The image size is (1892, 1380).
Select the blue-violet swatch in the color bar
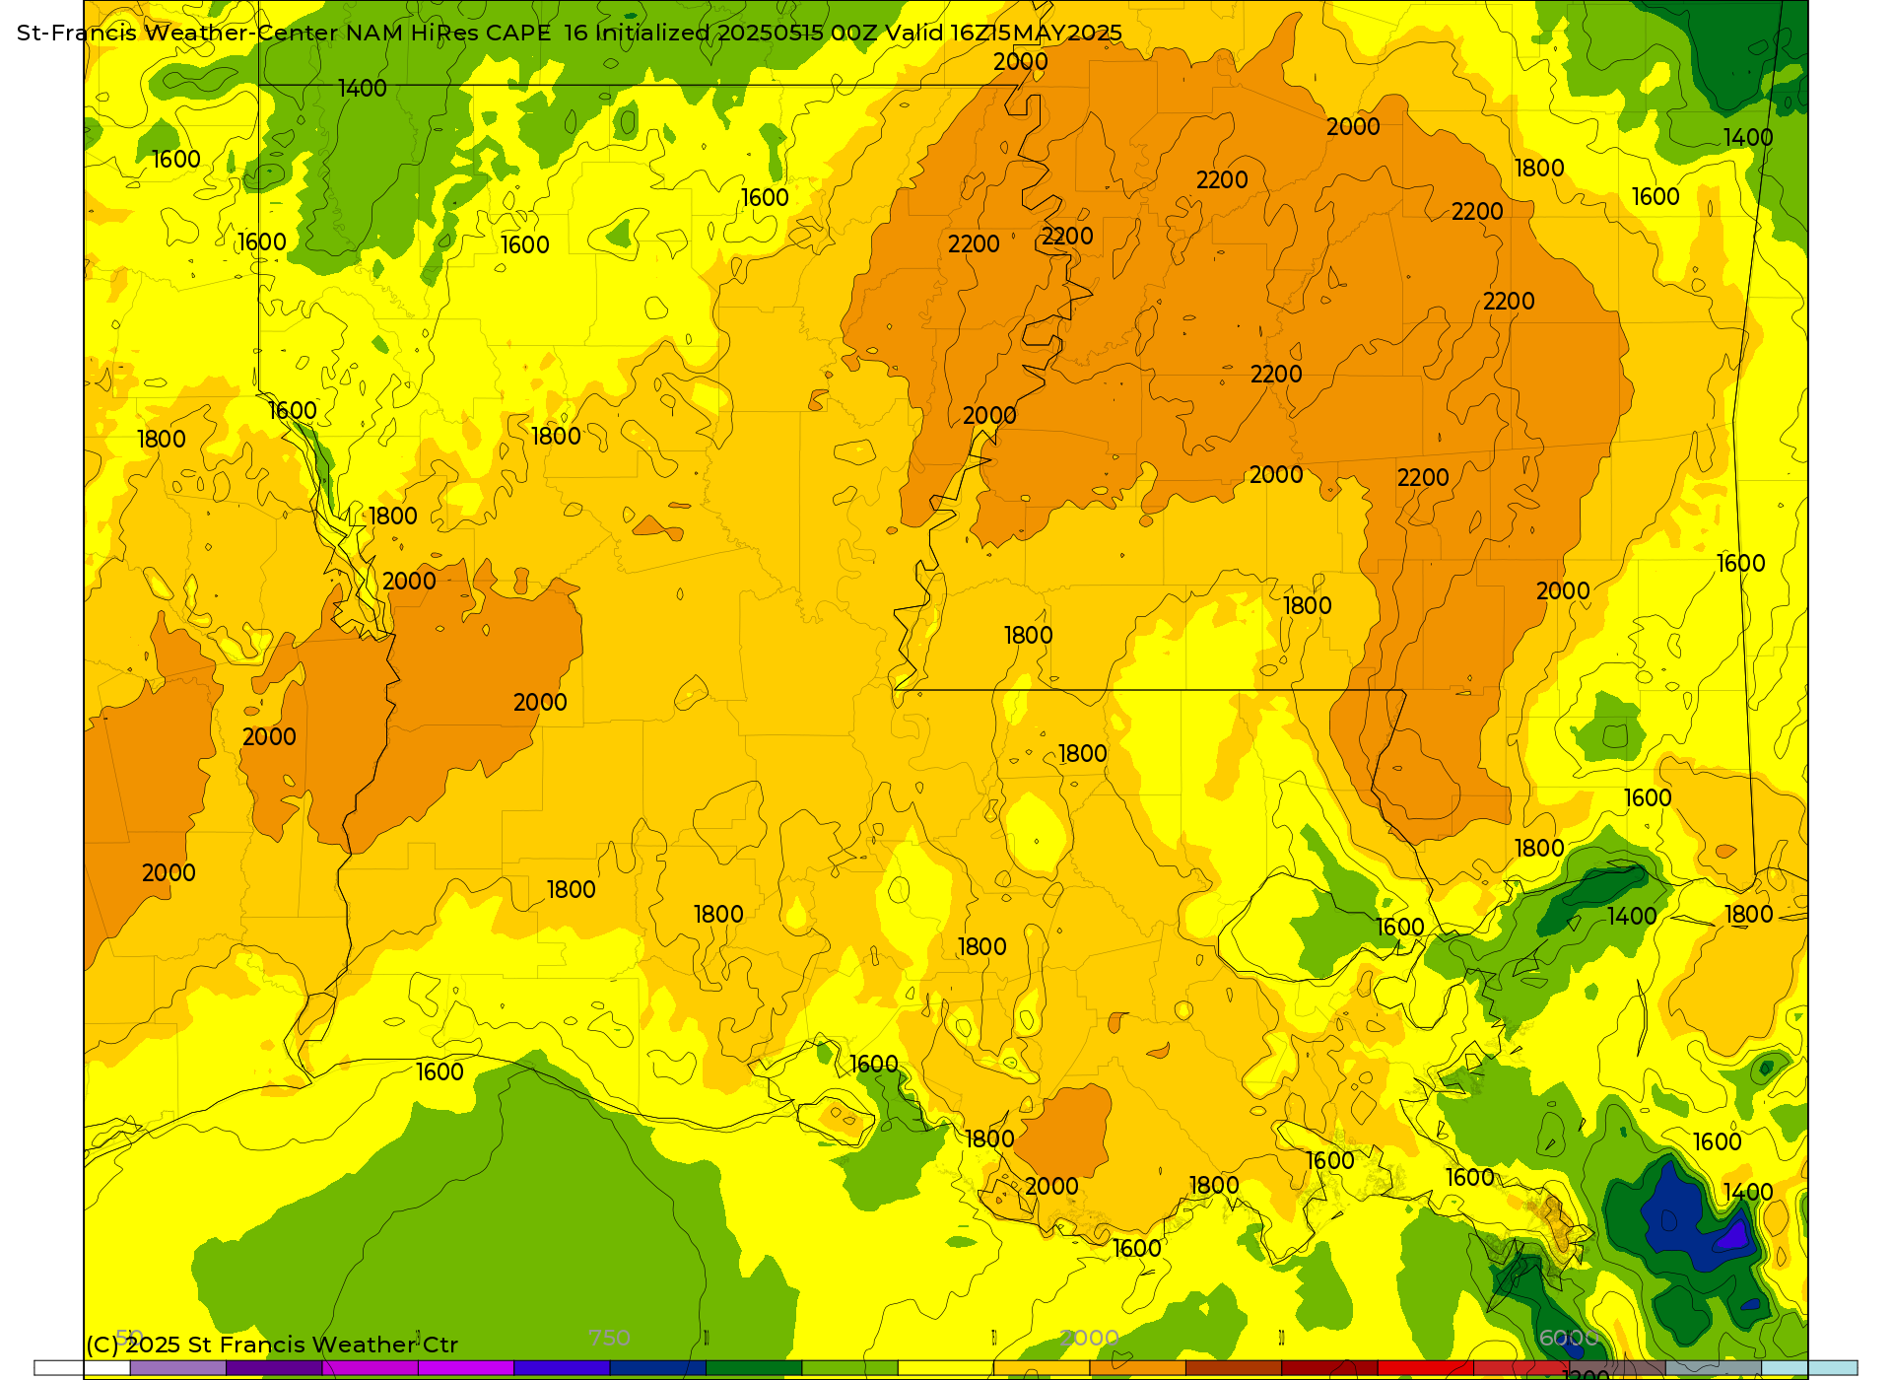(x=562, y=1367)
